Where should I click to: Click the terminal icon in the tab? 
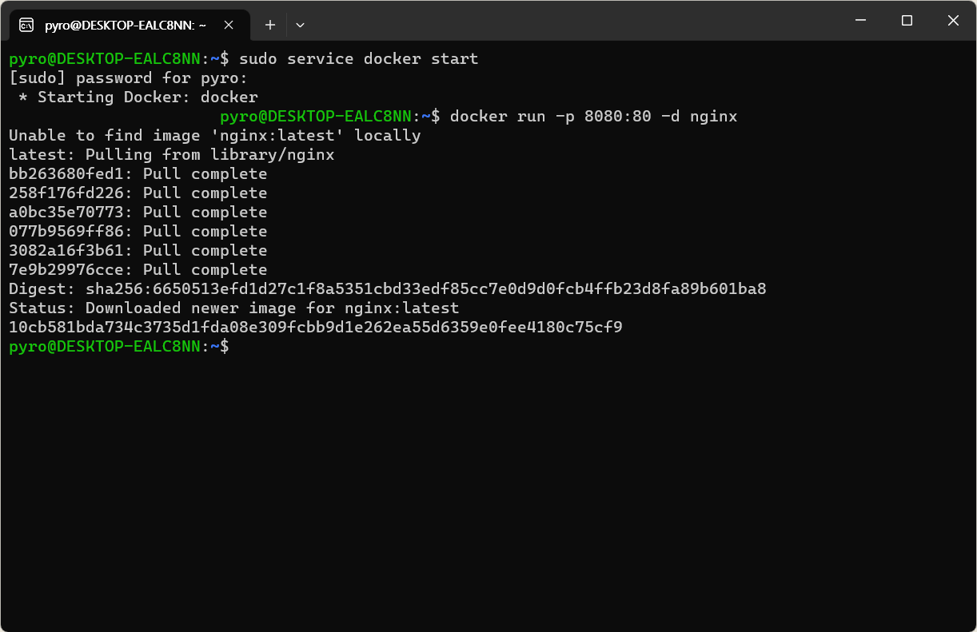(26, 25)
